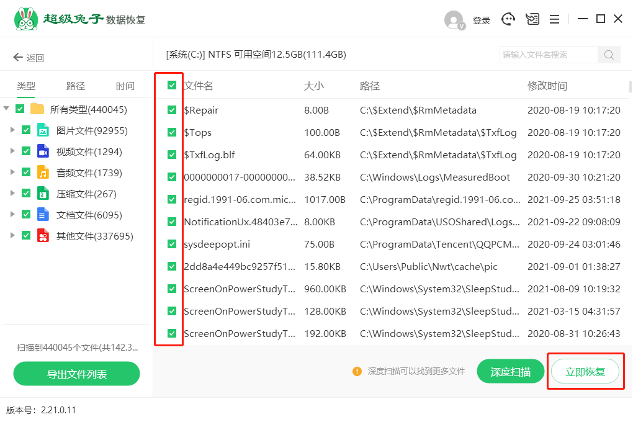Image resolution: width=633 pixels, height=422 pixels.
Task: Switch to the 时间 tab
Action: 125,86
